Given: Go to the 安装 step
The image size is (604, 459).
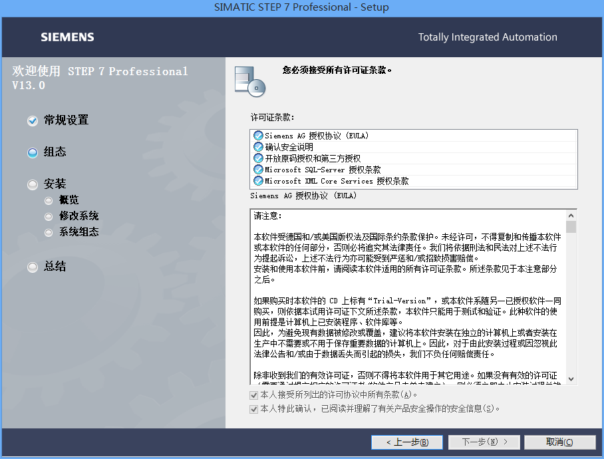Looking at the screenshot, I should click(55, 184).
